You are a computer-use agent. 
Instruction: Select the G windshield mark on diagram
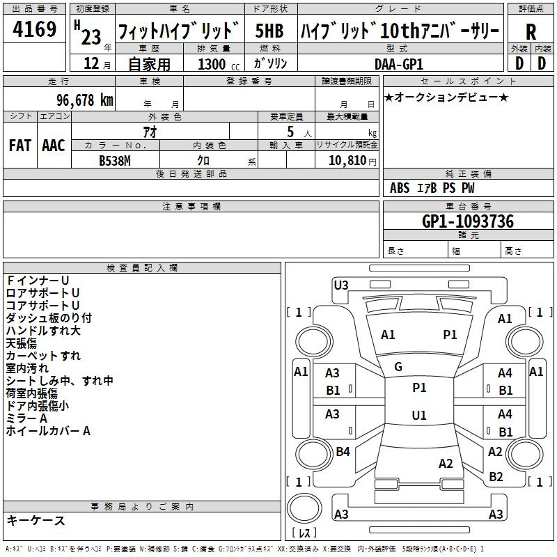tap(398, 367)
